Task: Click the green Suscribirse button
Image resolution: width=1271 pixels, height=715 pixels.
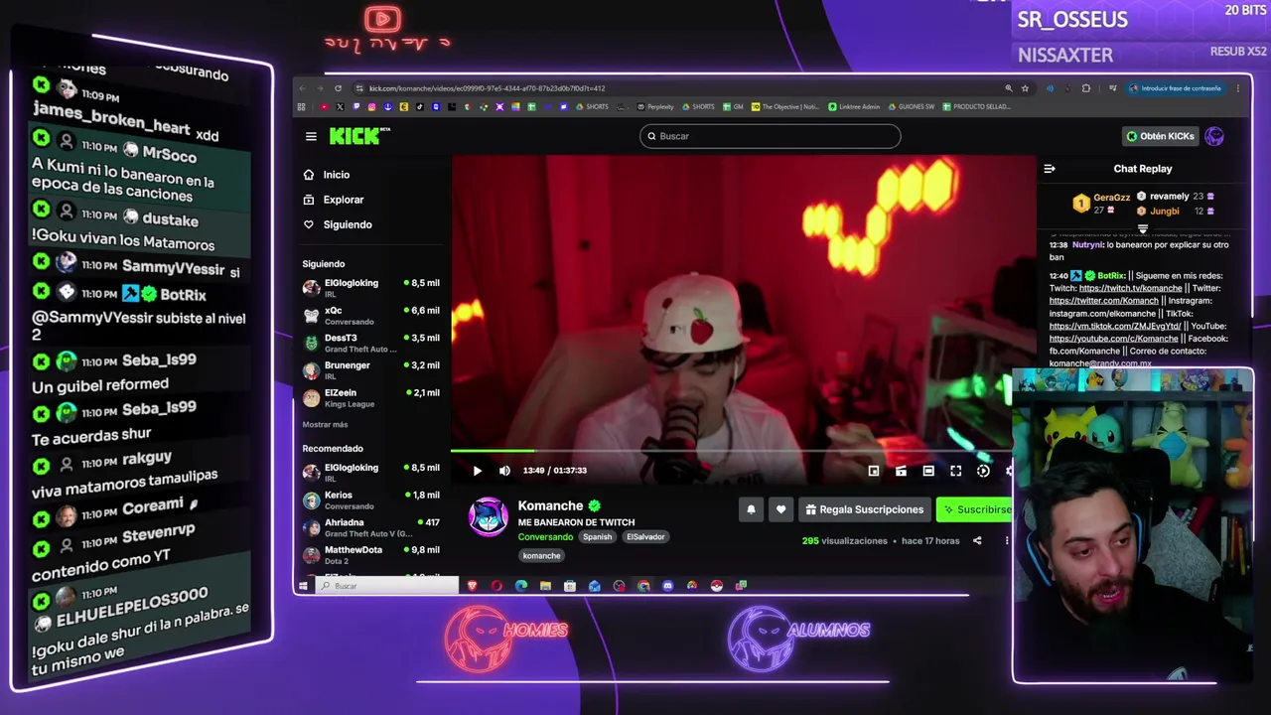Action: click(974, 509)
